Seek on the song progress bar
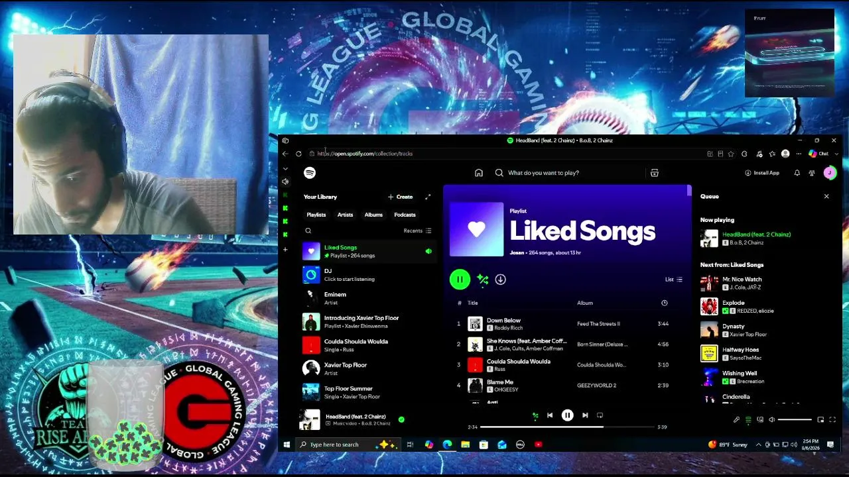 point(567,427)
